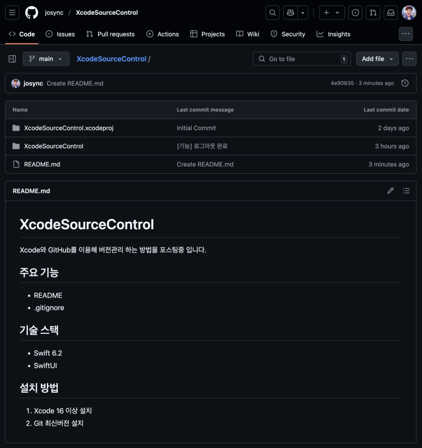Click josync author name in commit bar
The image size is (422, 448).
click(33, 84)
